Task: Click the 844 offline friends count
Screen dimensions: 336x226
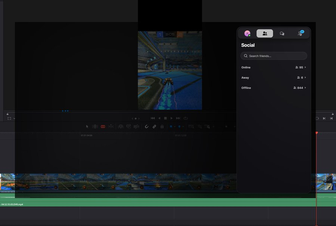Action: [x=298, y=88]
